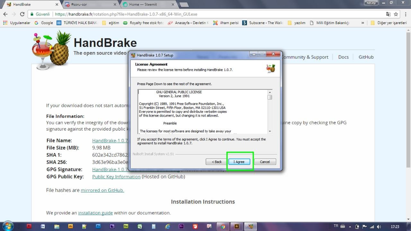Expand the hidden bookmarks chevron

363,23
